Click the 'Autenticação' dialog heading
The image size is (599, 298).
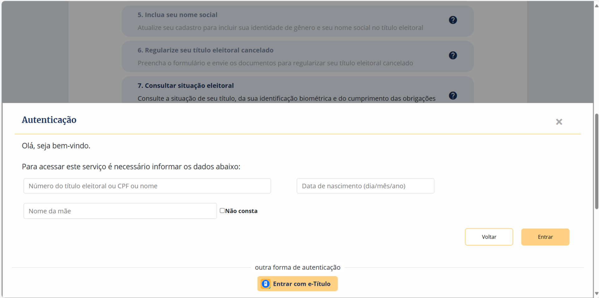click(x=49, y=120)
